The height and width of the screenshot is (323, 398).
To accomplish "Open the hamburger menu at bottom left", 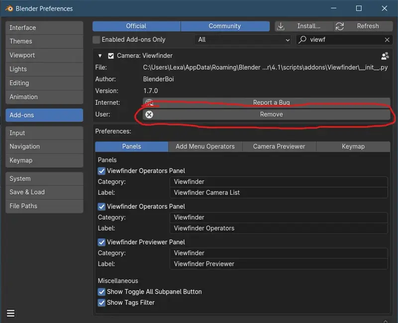I will click(x=10, y=313).
